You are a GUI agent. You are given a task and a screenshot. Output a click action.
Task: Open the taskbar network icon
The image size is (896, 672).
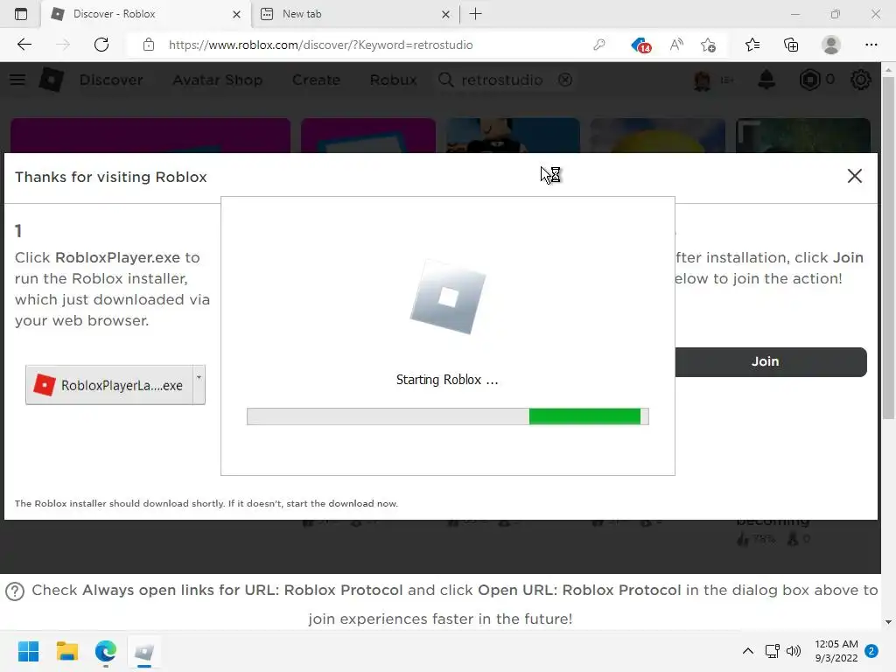pos(772,651)
